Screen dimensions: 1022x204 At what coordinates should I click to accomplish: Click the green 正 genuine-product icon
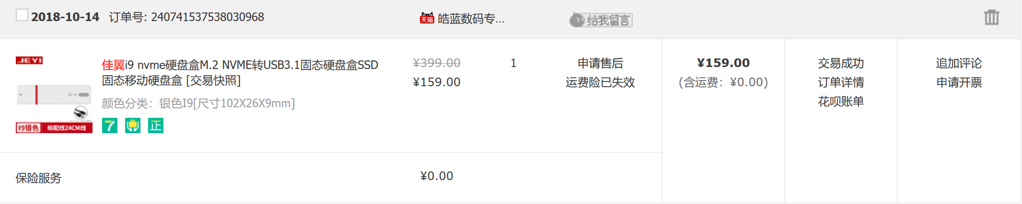(156, 125)
